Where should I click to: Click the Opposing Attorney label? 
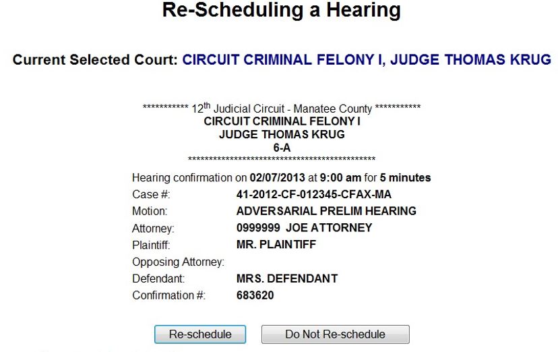point(178,262)
